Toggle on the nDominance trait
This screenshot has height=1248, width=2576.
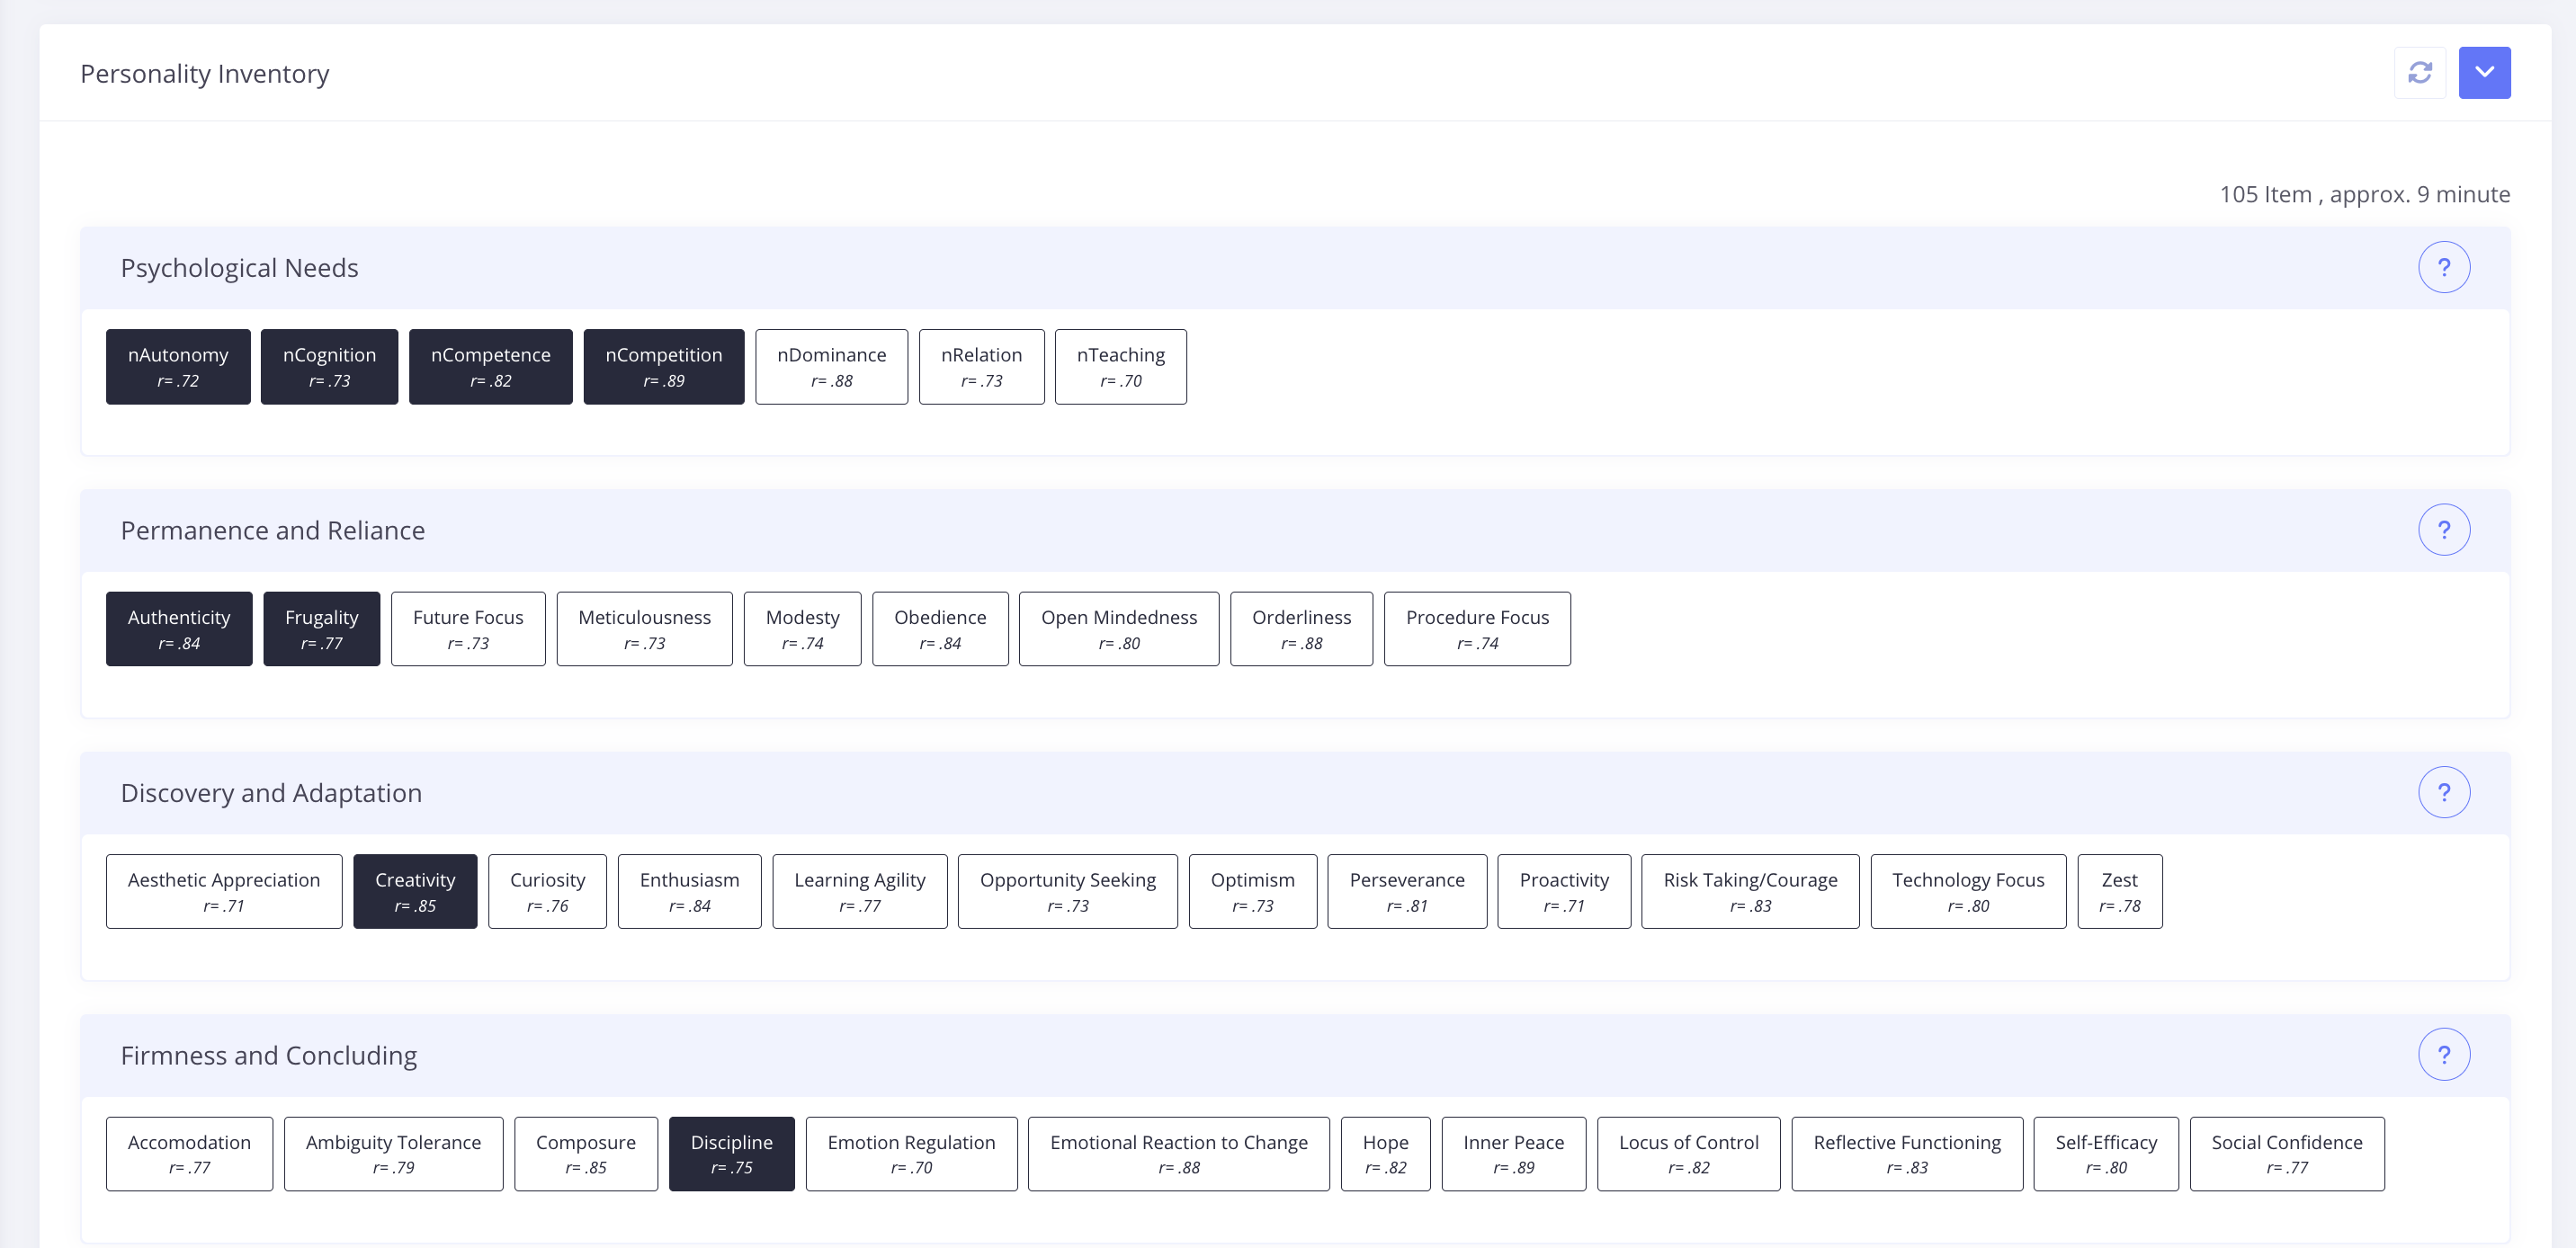point(831,367)
